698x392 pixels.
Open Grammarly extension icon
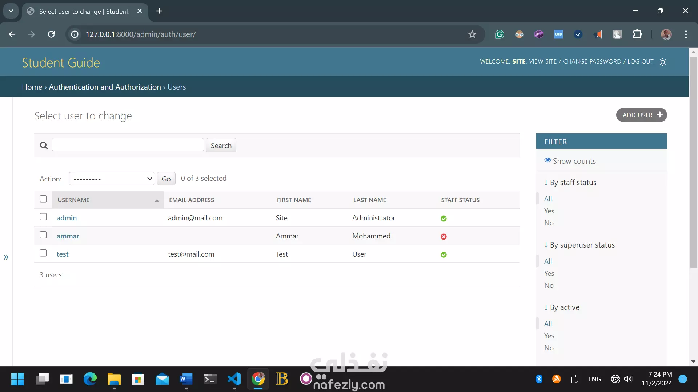[500, 34]
